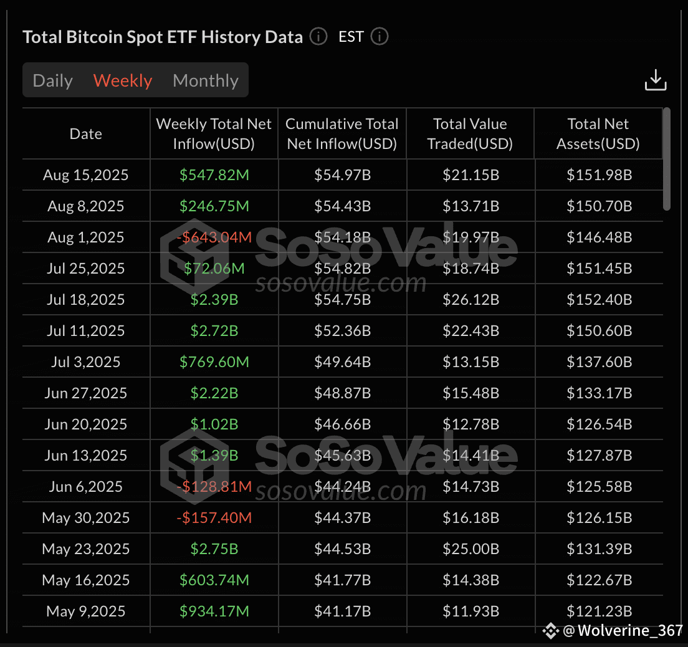Click the Binance logo near Wolverine_367
The image size is (688, 647).
click(551, 631)
